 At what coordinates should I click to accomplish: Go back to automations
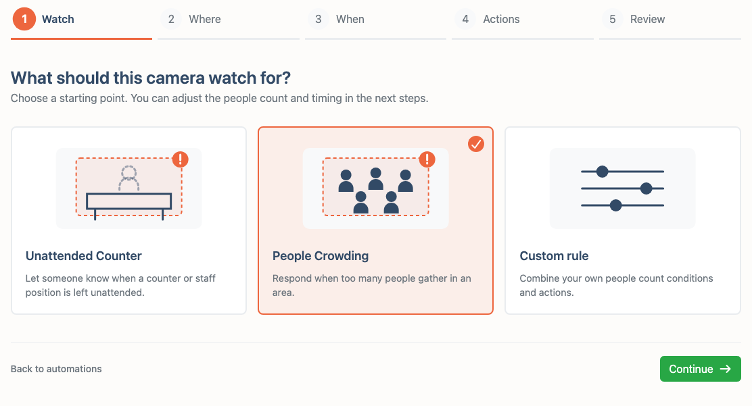pyautogui.click(x=56, y=369)
